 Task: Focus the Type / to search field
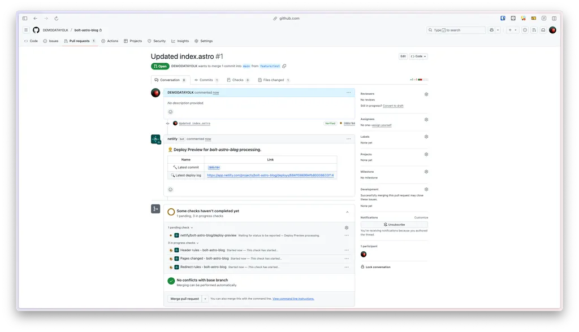(456, 30)
